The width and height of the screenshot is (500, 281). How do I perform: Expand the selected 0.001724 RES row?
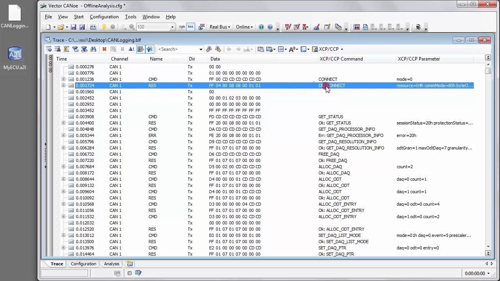coord(63,85)
